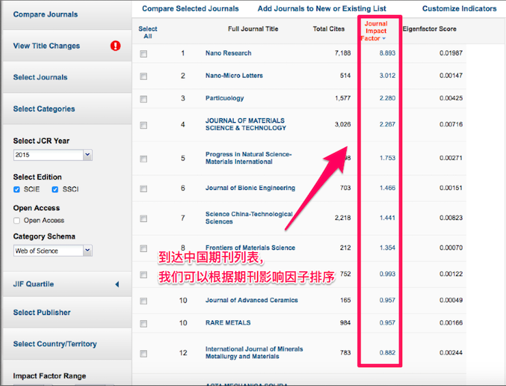Click Select Publisher in the sidebar
The image size is (506, 386).
42,312
